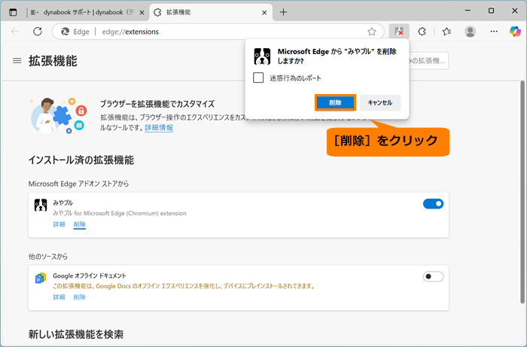527x347 pixels.
Task: Click the vertical page scrollbar
Action: pyautogui.click(x=522, y=191)
